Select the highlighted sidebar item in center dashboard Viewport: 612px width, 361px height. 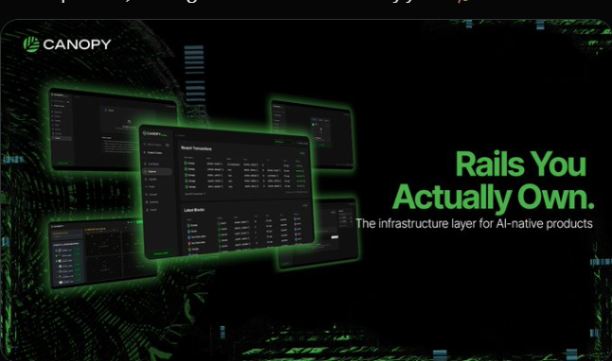click(157, 172)
